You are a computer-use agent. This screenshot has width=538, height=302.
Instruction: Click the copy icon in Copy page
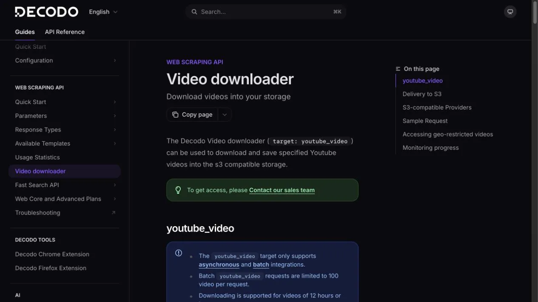[175, 115]
